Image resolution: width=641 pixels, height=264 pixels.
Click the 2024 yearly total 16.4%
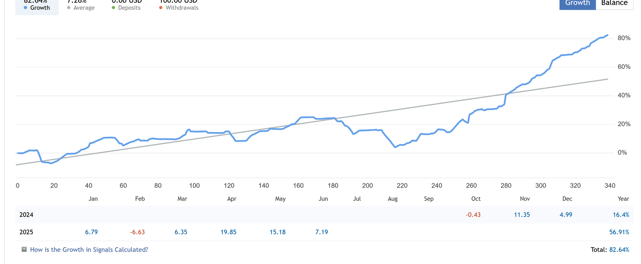(621, 215)
